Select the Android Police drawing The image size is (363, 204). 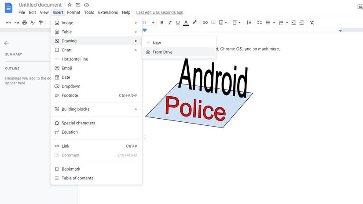pyautogui.click(x=199, y=92)
